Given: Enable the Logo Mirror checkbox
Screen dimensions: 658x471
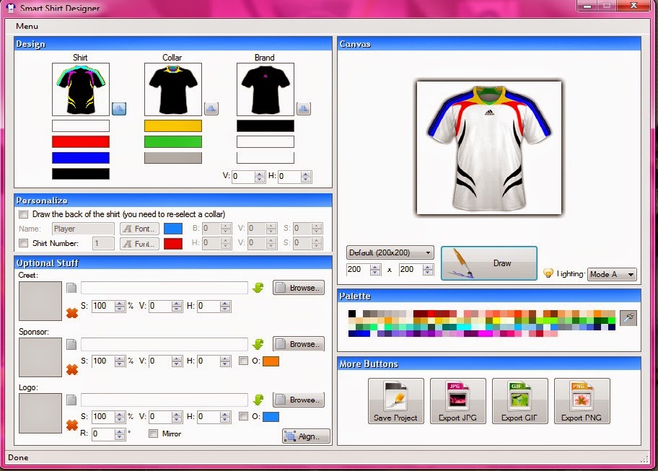Looking at the screenshot, I should 153,433.
